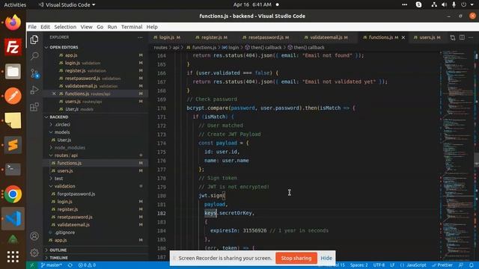Image resolution: width=479 pixels, height=269 pixels.
Task: Click the Stop sharing button
Action: [x=296, y=258]
